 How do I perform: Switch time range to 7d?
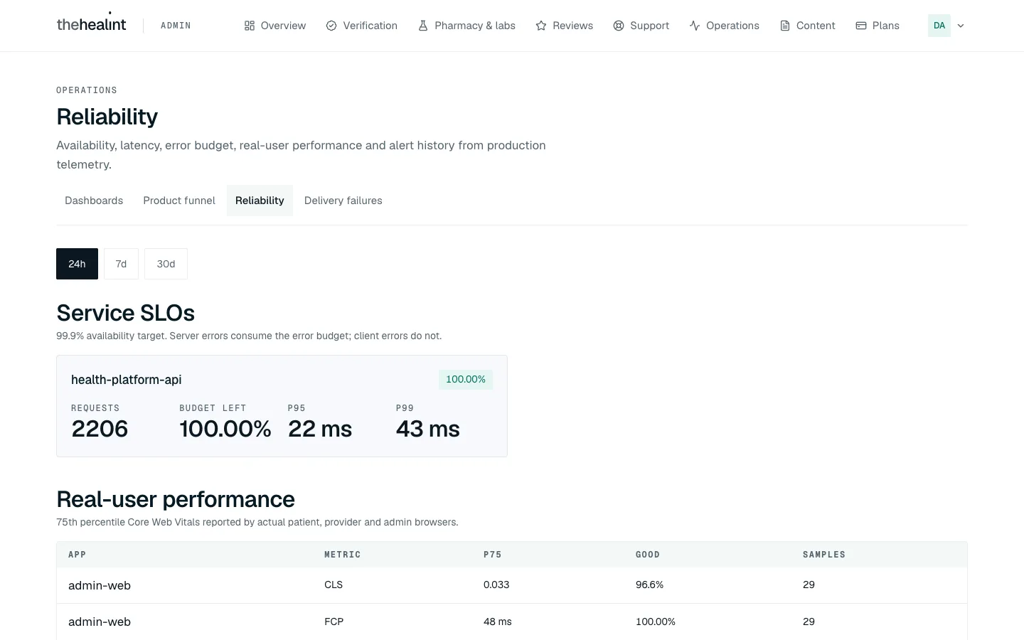121,264
